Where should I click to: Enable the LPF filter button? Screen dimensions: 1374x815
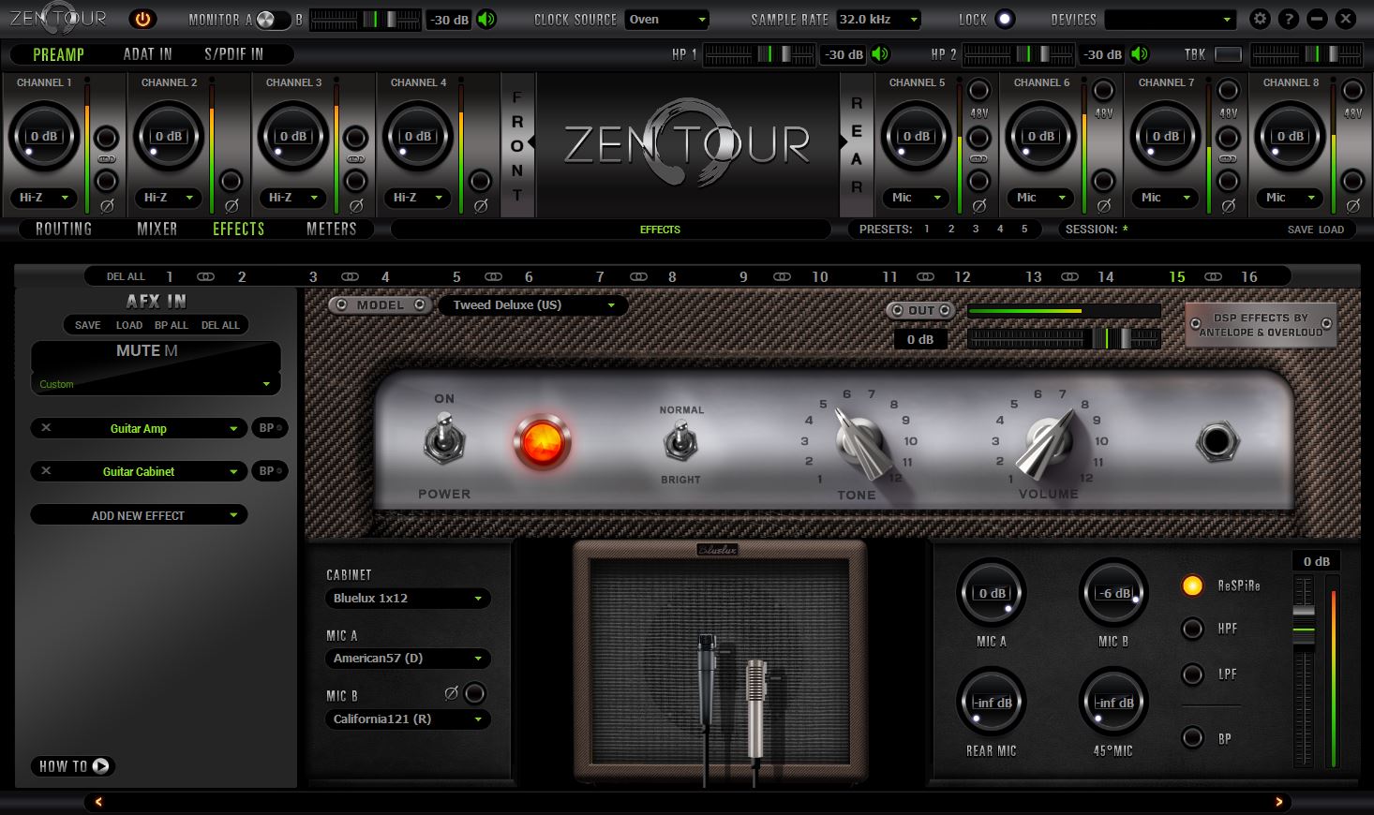coord(1192,674)
